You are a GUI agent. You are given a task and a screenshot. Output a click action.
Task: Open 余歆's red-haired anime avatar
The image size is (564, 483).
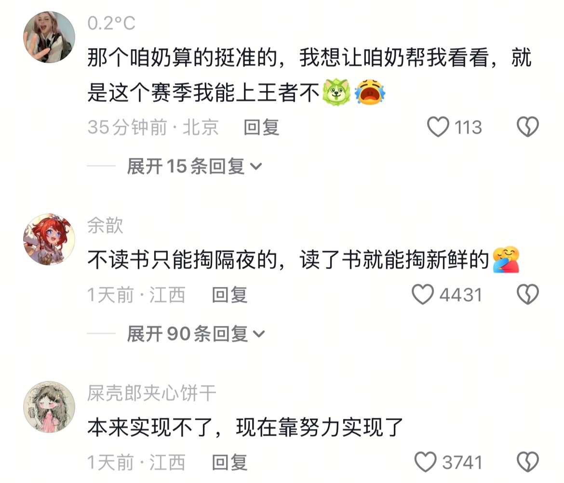pyautogui.click(x=49, y=240)
